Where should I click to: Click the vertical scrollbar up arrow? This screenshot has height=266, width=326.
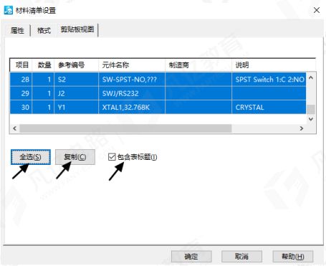click(x=311, y=77)
